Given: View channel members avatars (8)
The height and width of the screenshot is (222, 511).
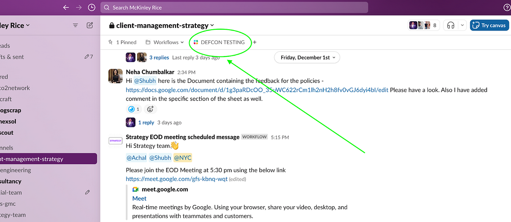Looking at the screenshot, I should (424, 25).
